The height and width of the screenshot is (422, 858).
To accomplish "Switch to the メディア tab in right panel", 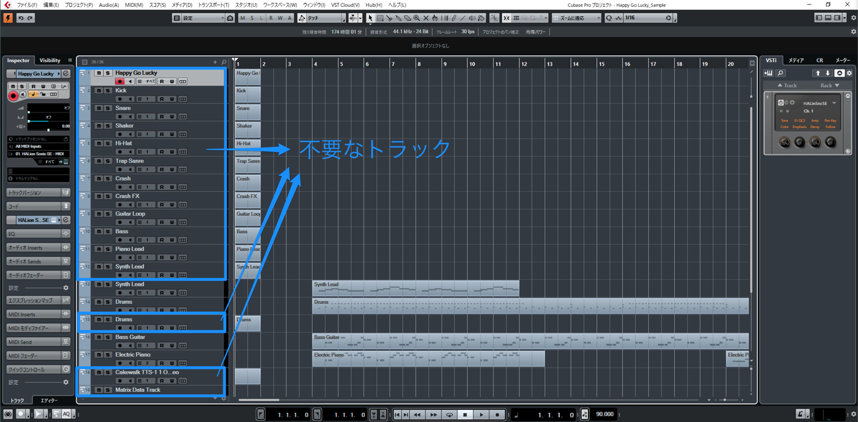I will coord(796,60).
